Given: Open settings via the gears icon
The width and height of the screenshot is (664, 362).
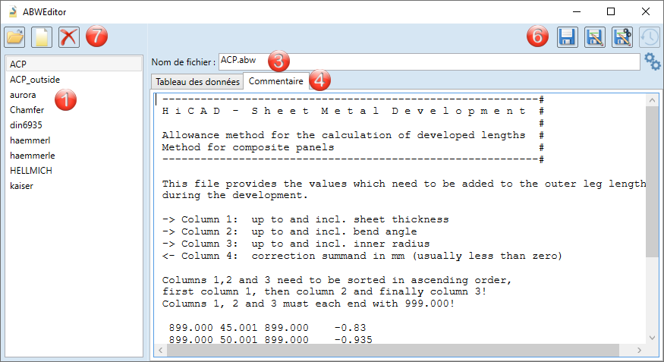Looking at the screenshot, I should point(653,61).
